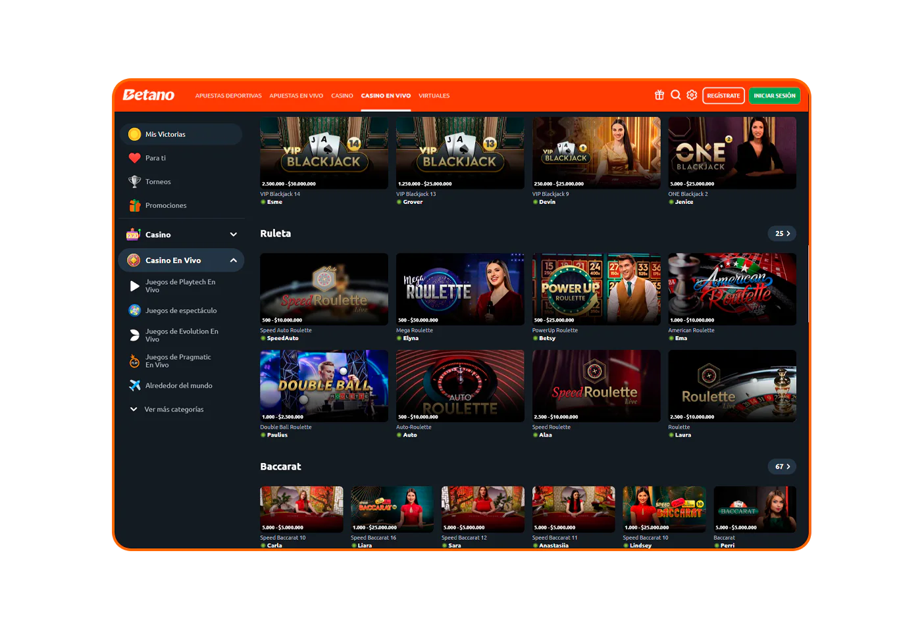Open the gift promotions icon in header
The image size is (924, 632).
pyautogui.click(x=659, y=95)
